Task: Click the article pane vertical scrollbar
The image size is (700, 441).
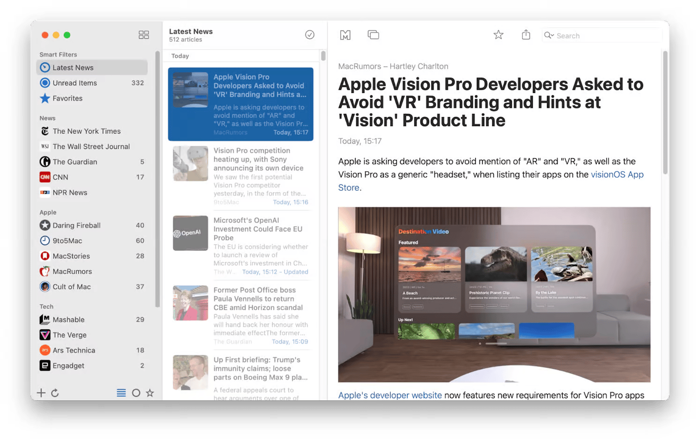Action: (665, 112)
